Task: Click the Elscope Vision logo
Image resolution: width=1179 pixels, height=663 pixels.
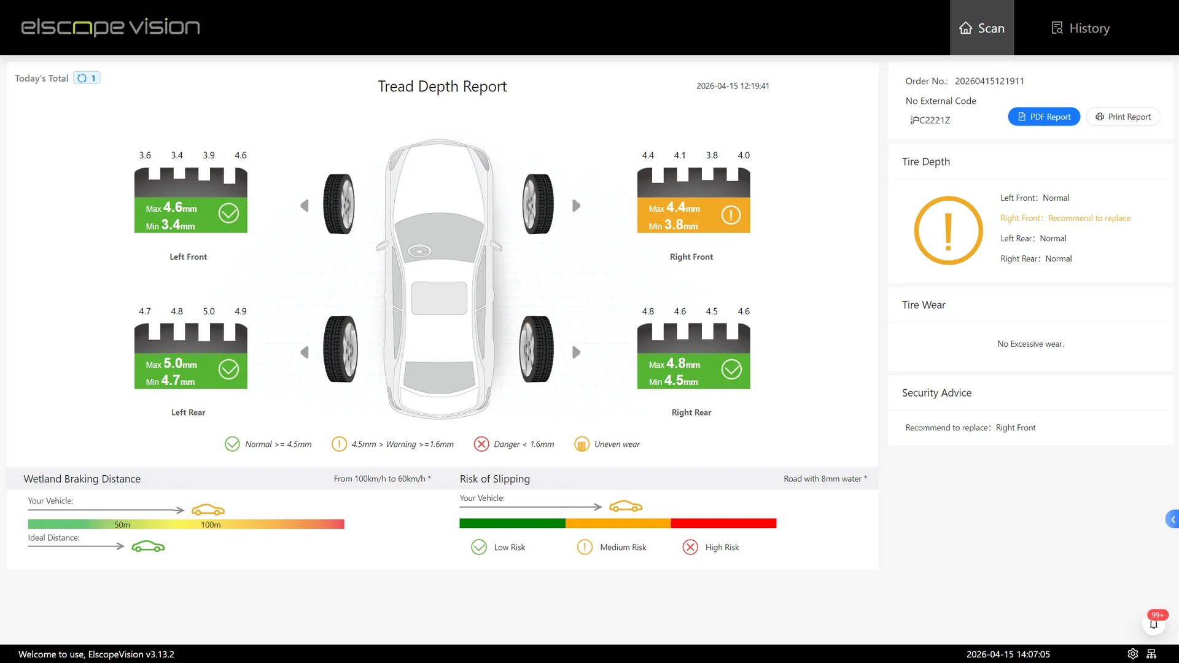Action: 111,27
